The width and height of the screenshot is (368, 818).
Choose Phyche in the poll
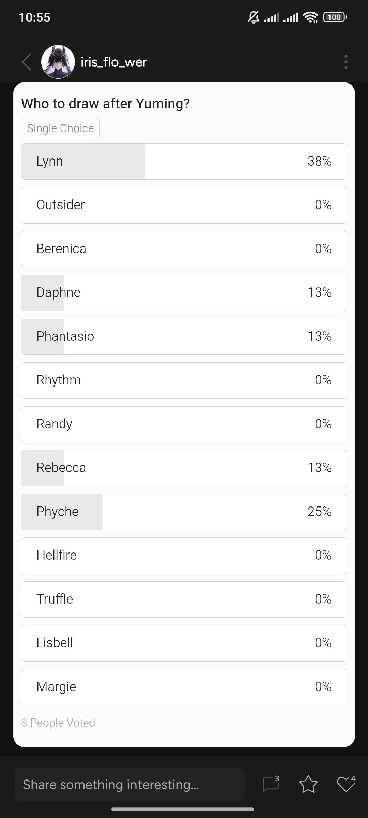[x=184, y=512]
